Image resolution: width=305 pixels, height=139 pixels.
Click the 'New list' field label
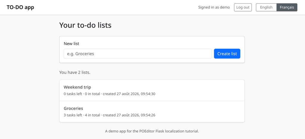(71, 44)
